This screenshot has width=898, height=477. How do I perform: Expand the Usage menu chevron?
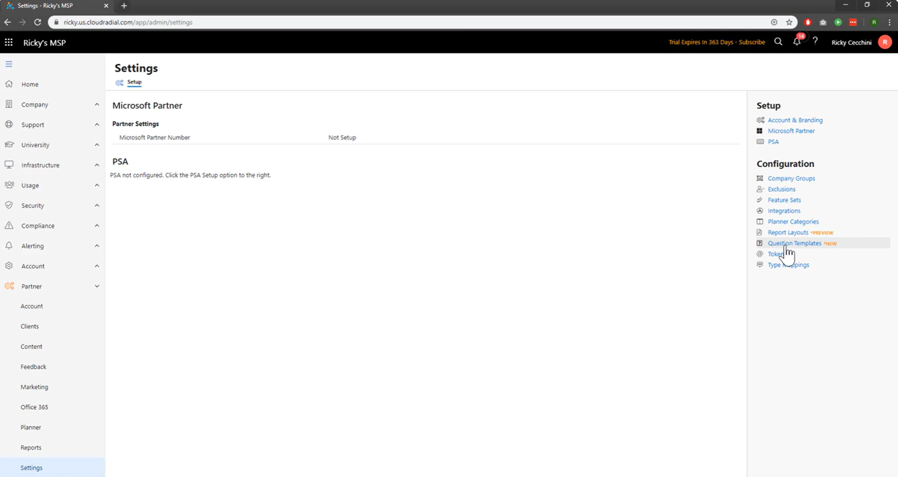click(97, 185)
